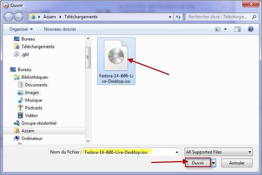262x175 pixels.
Task: Open the Ouvrir button split arrow
Action: click(213, 163)
